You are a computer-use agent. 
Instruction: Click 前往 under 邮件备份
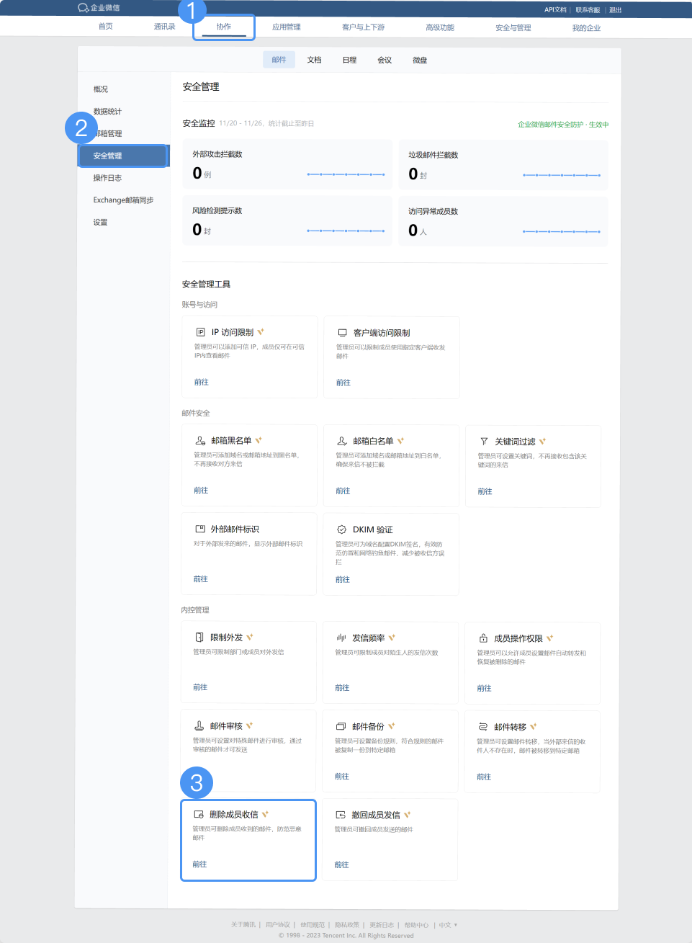pos(342,777)
